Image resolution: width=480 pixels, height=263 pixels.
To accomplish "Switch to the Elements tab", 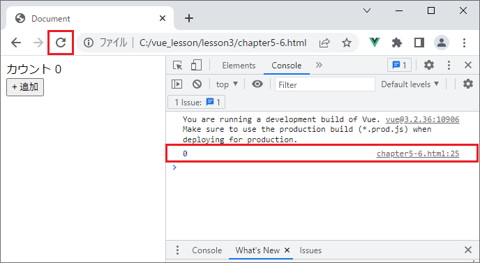I will 239,66.
